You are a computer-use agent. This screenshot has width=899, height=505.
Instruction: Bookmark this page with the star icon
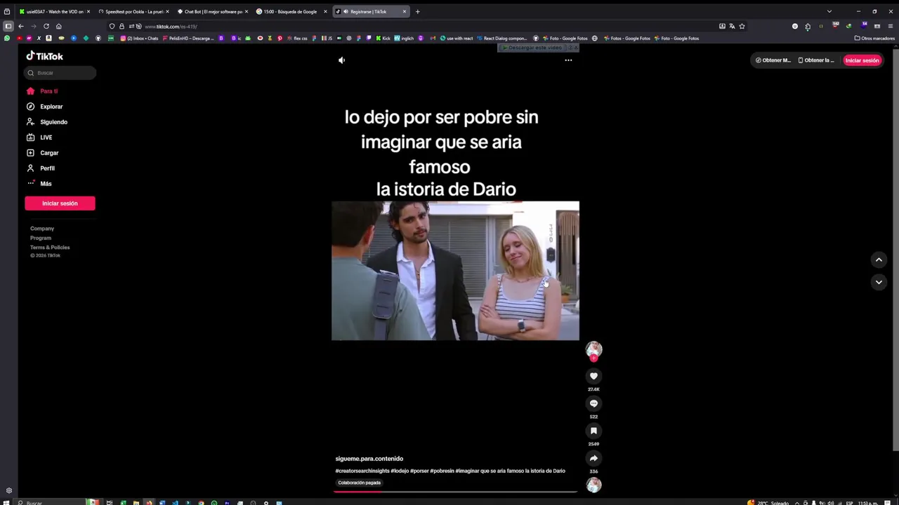[x=742, y=27]
